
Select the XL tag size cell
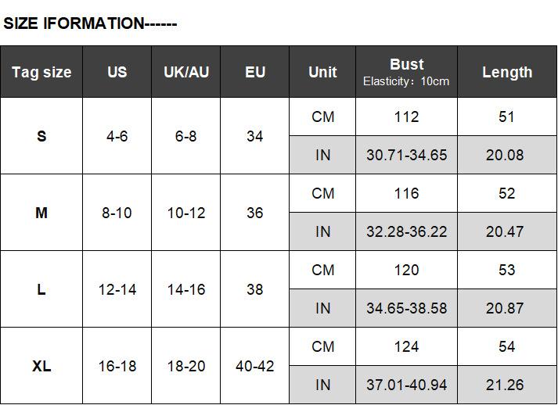(41, 366)
